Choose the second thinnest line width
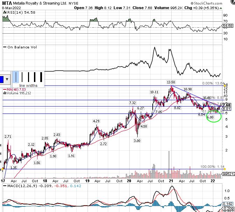235x212 pixels. click(22, 77)
